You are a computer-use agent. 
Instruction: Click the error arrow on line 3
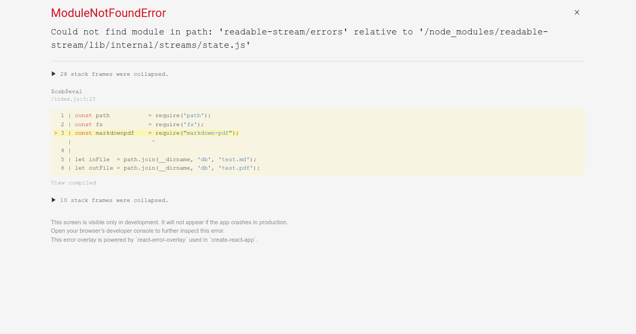(x=56, y=133)
